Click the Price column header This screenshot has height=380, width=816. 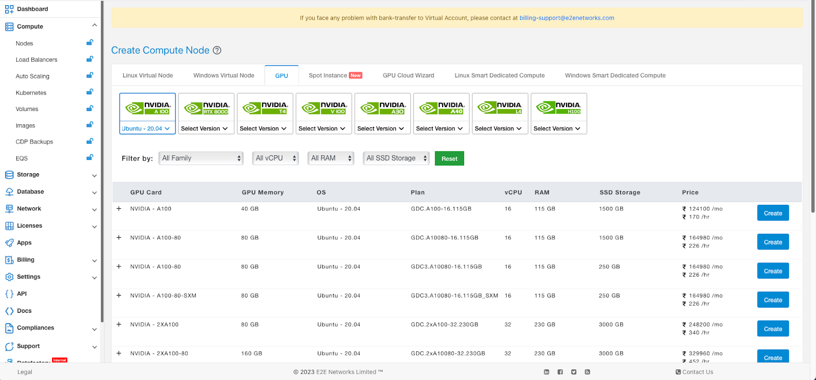coord(690,193)
